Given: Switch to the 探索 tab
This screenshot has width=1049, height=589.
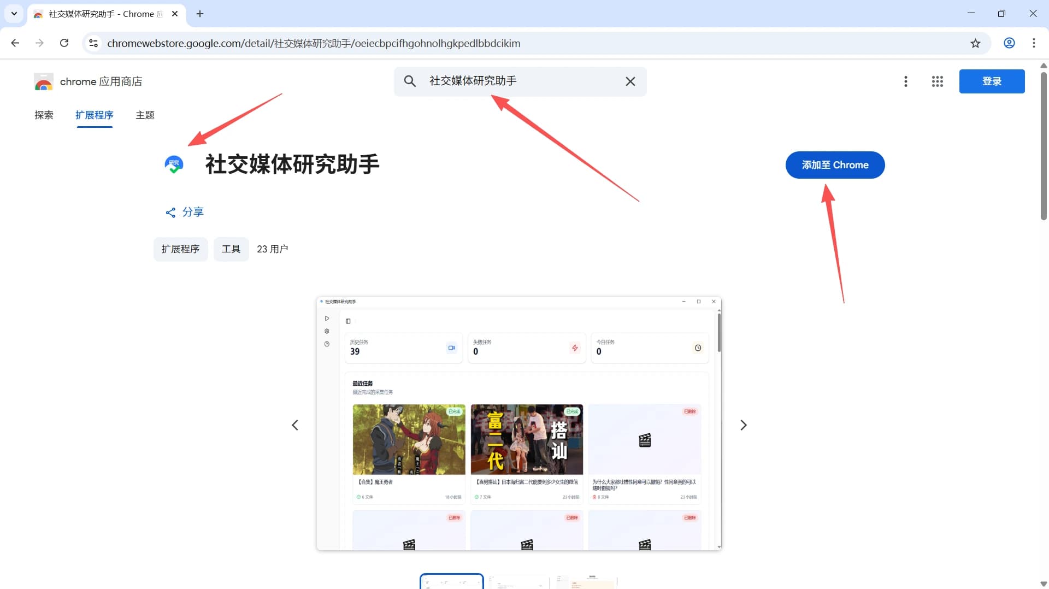Looking at the screenshot, I should (44, 115).
